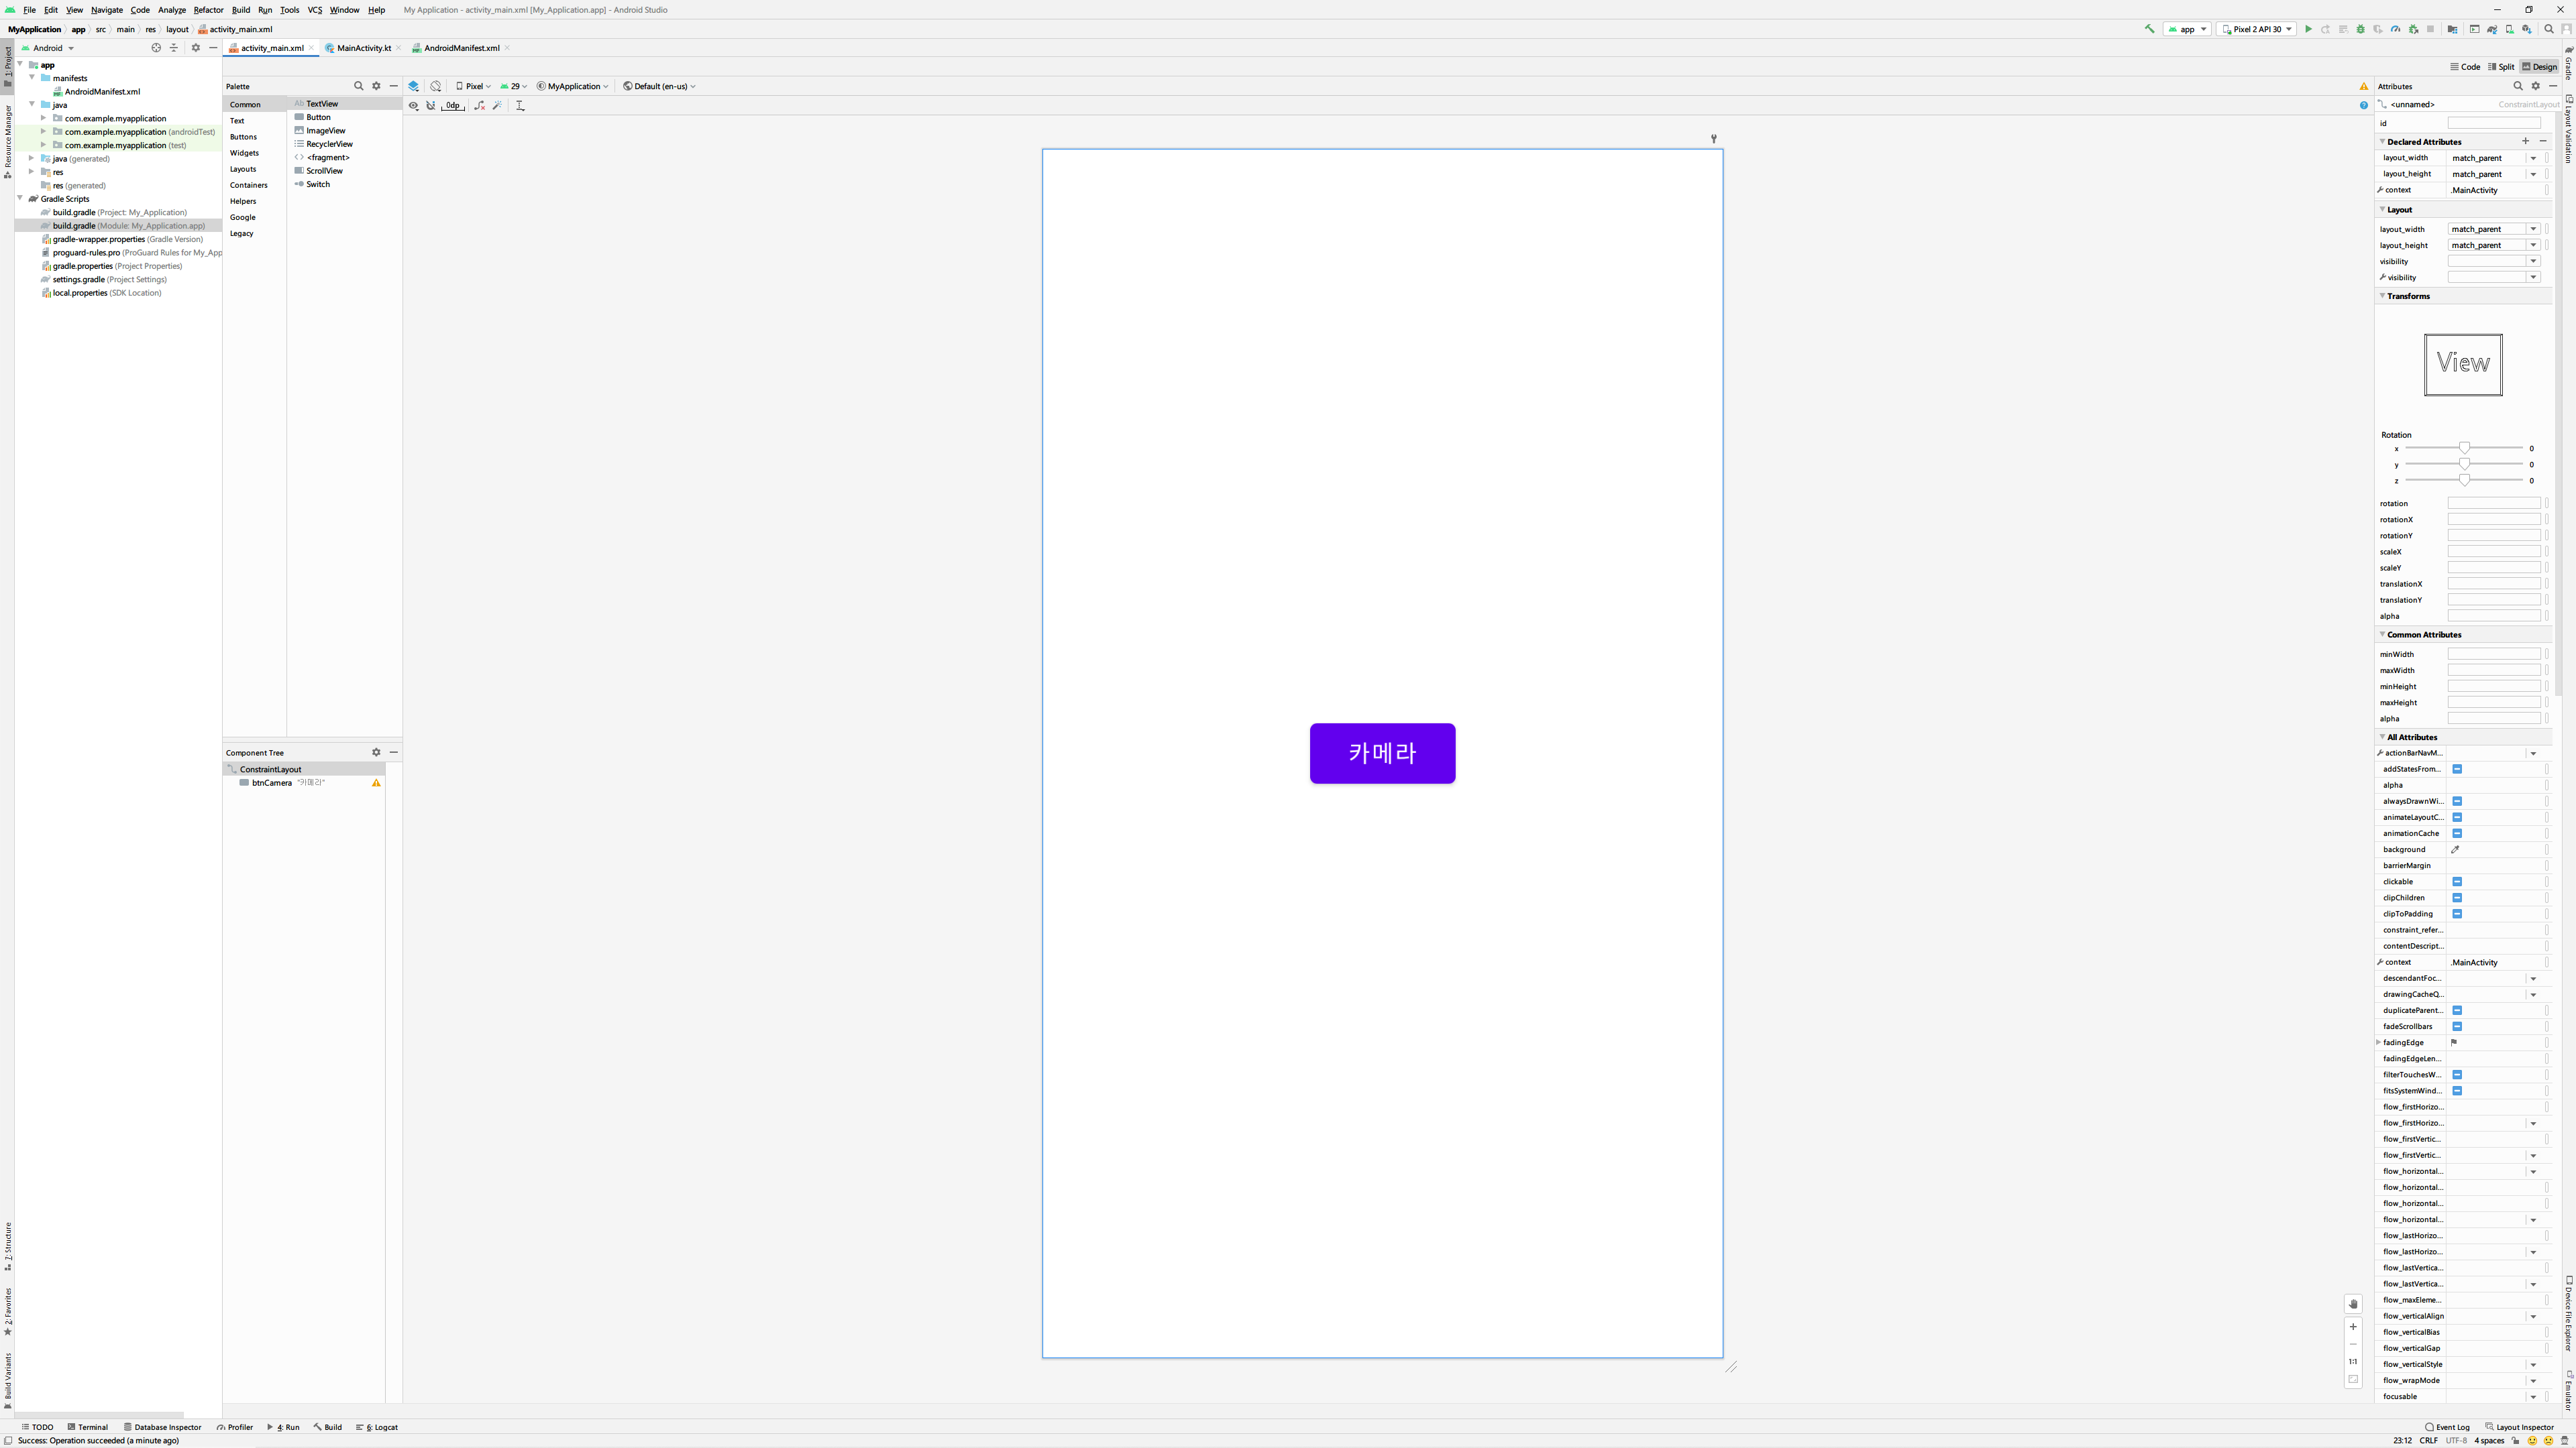2576x1448 pixels.
Task: Toggle autoconnect magnet in design toolbar
Action: (x=431, y=106)
